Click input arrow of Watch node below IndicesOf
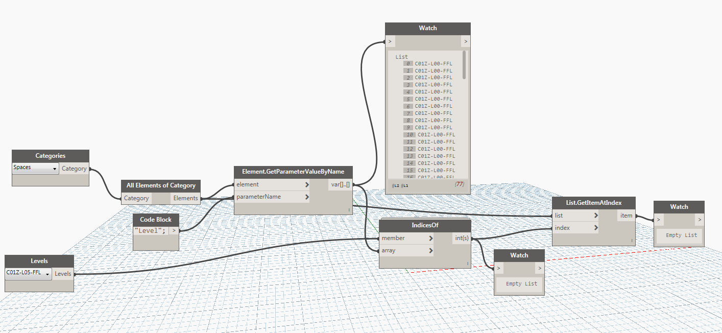The height and width of the screenshot is (333, 722). 499,268
